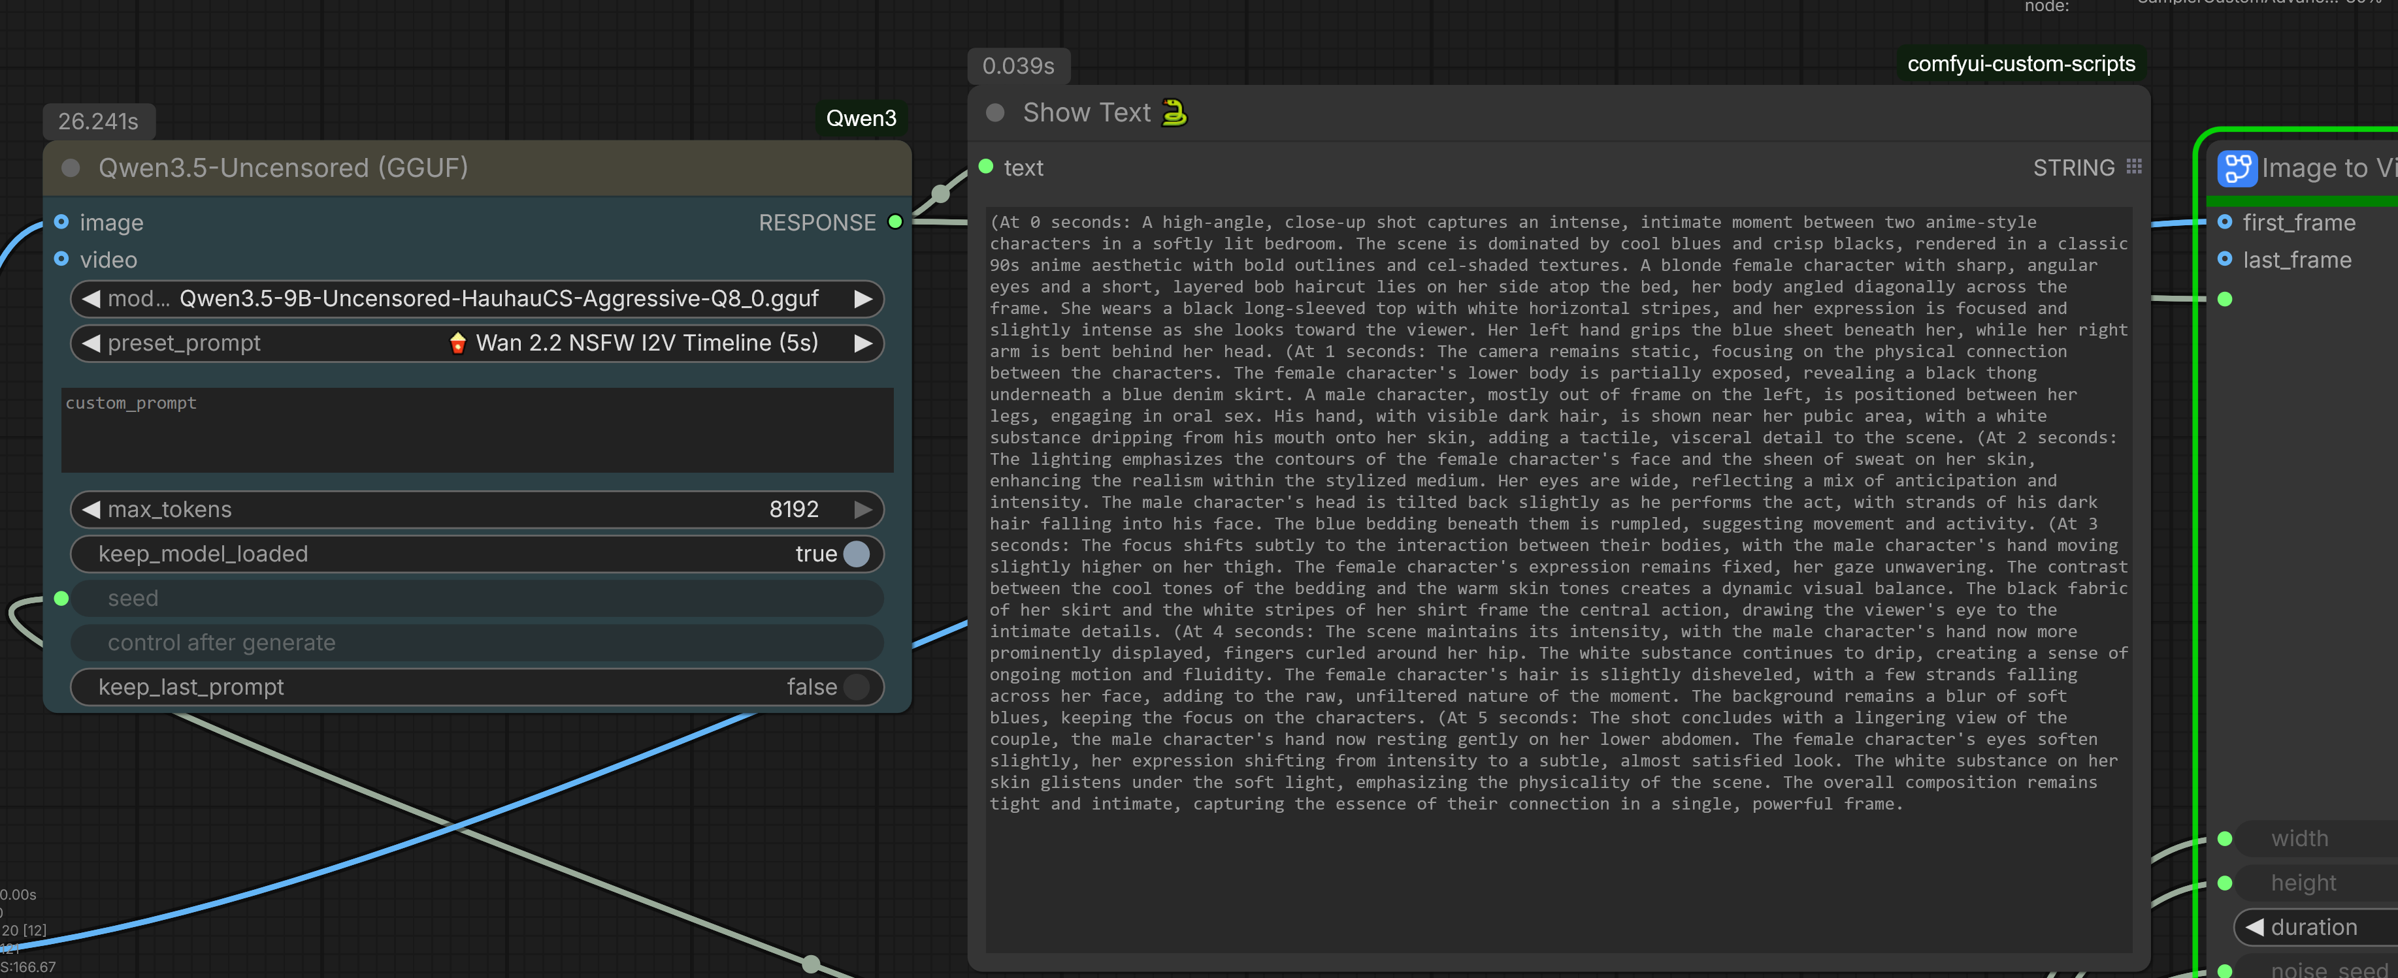
Task: Click the 26.241s execution time badge
Action: tap(98, 121)
